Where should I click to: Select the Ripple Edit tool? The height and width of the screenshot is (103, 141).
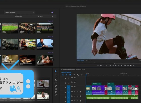[56, 77]
